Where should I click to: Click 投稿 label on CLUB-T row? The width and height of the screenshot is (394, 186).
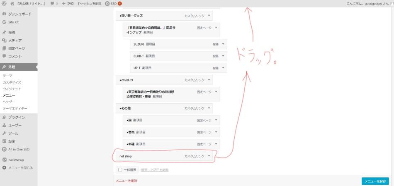click(x=216, y=56)
